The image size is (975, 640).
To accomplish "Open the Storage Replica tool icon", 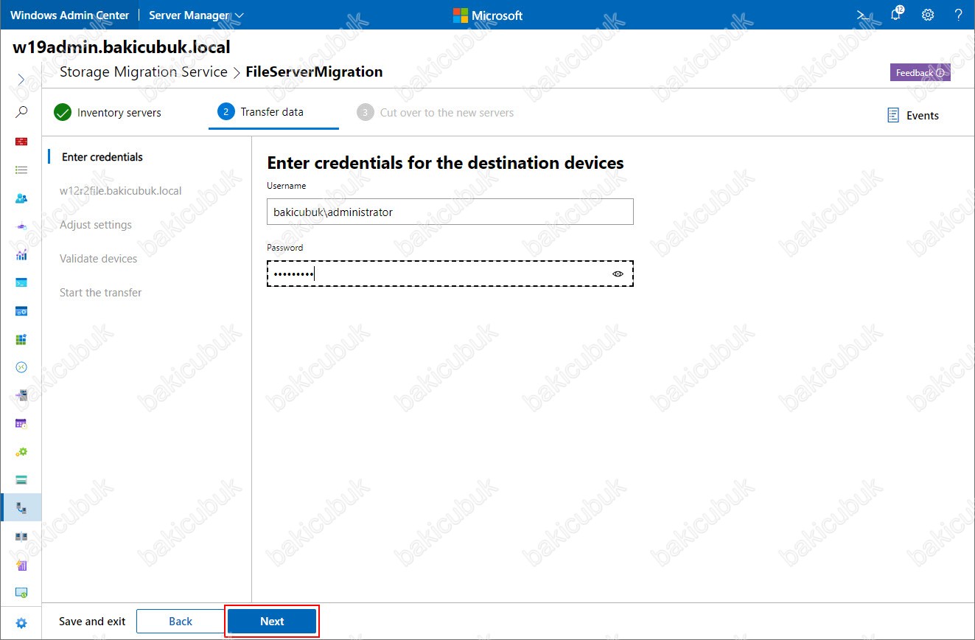I will (x=21, y=536).
